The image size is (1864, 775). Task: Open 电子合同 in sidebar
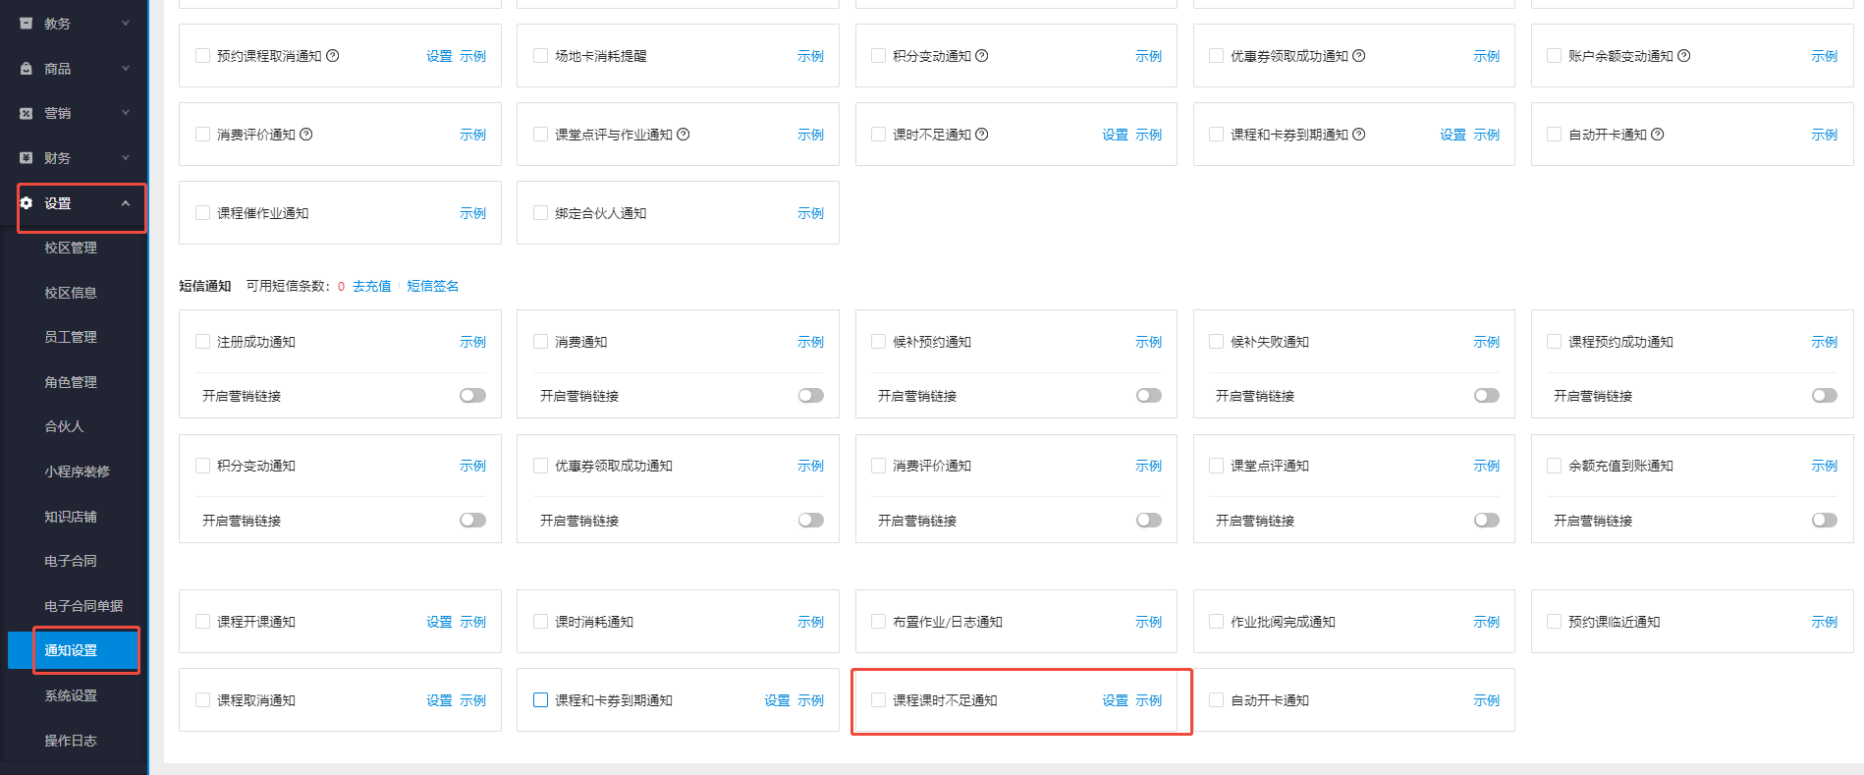pos(71,561)
